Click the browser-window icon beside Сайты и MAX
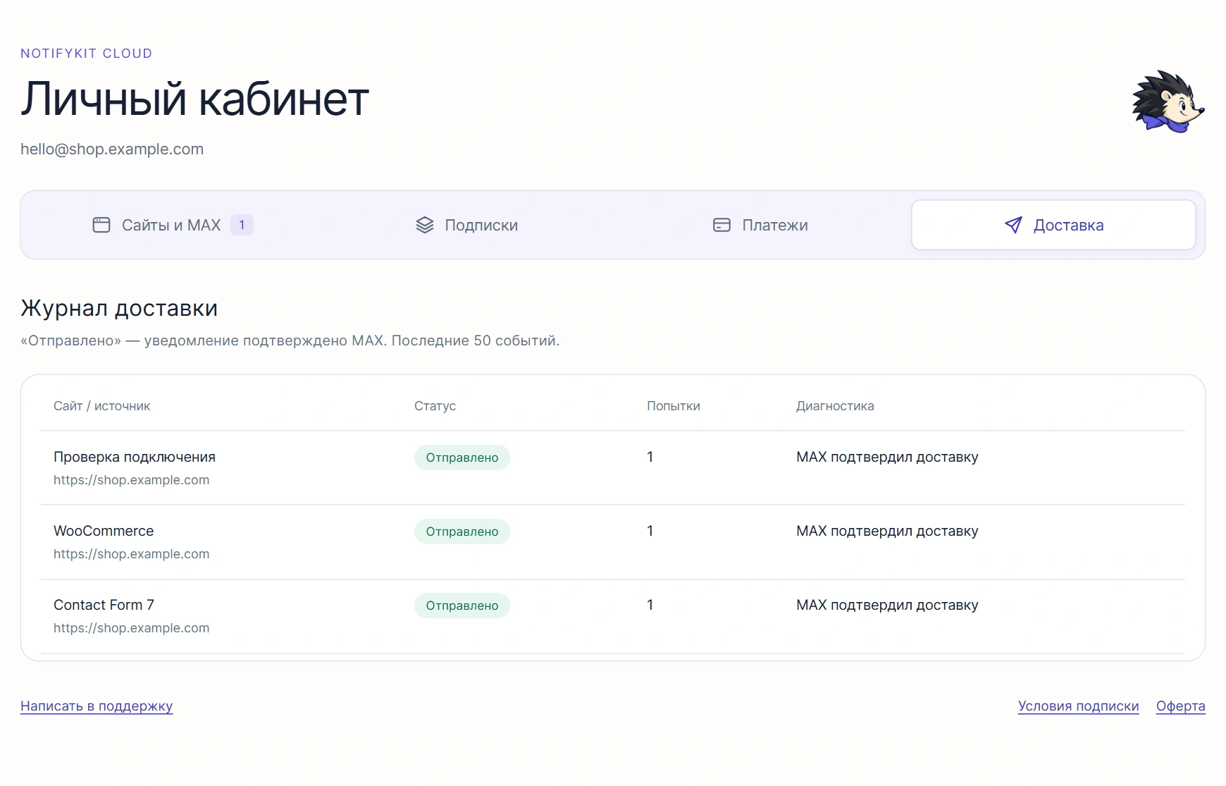 tap(101, 225)
